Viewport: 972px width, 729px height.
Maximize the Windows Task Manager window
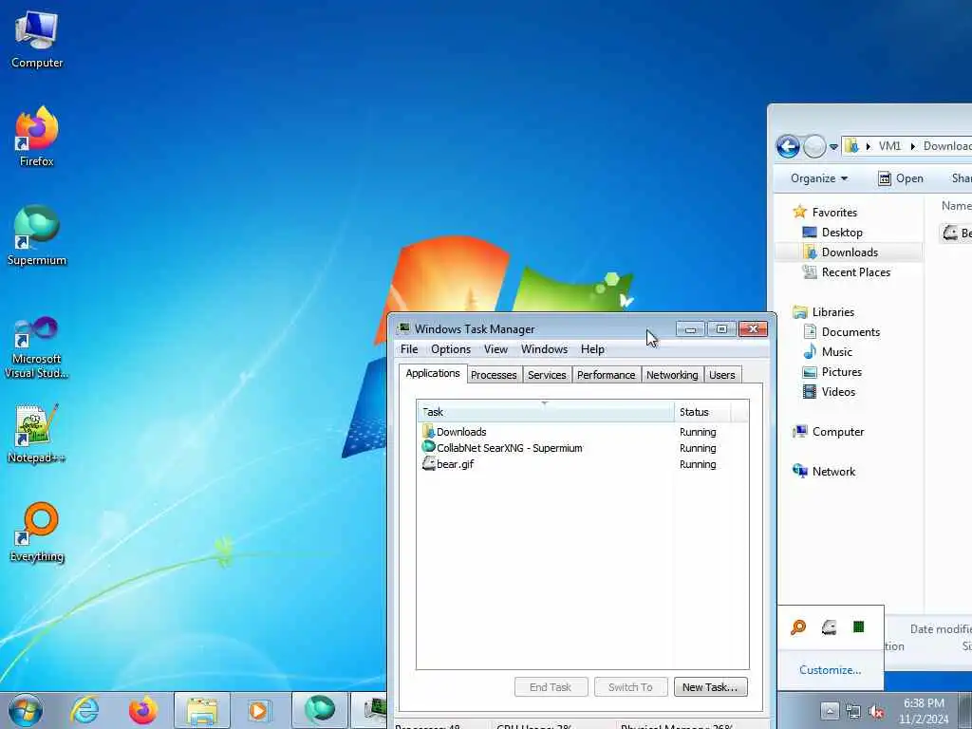coord(721,329)
